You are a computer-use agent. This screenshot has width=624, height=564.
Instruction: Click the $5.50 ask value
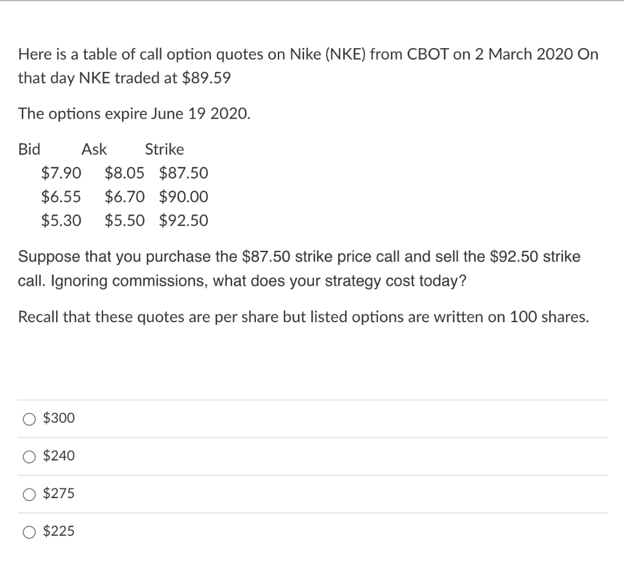pyautogui.click(x=124, y=220)
